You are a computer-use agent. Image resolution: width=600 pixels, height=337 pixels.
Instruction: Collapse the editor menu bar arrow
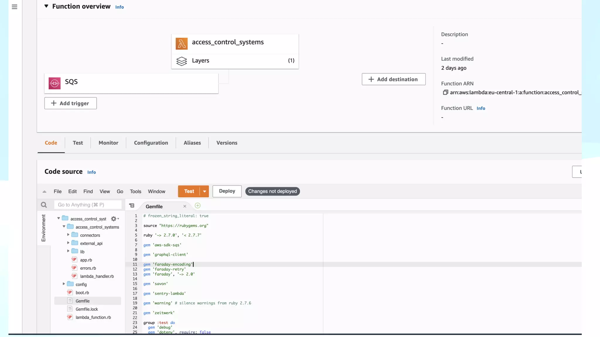click(45, 192)
